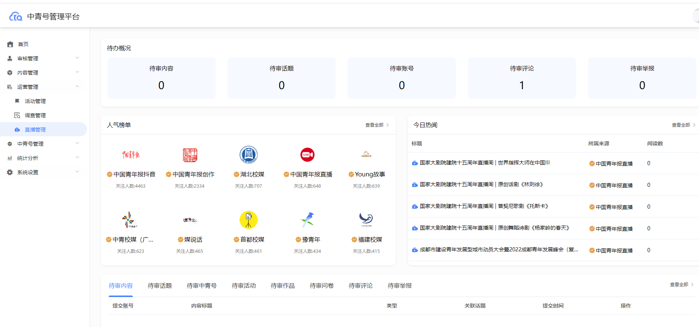
Task: Switch to 待审话题 tab
Action: 160,286
